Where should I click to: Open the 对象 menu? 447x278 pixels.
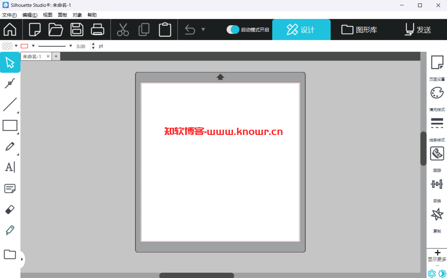77,15
